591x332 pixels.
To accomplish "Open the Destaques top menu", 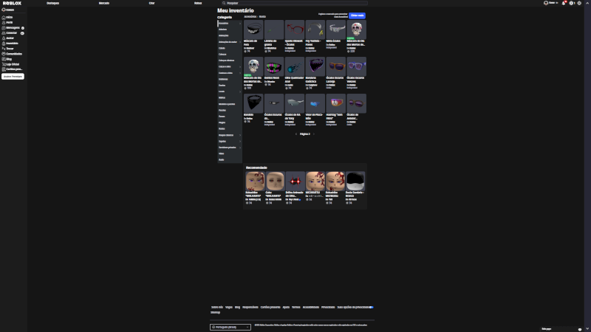I will pos(52,3).
